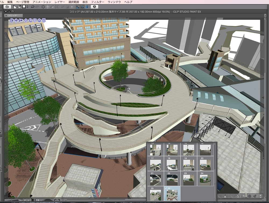Click the Clear outside selection toolbar icon
The width and height of the screenshot is (269, 203).
(48, 7)
